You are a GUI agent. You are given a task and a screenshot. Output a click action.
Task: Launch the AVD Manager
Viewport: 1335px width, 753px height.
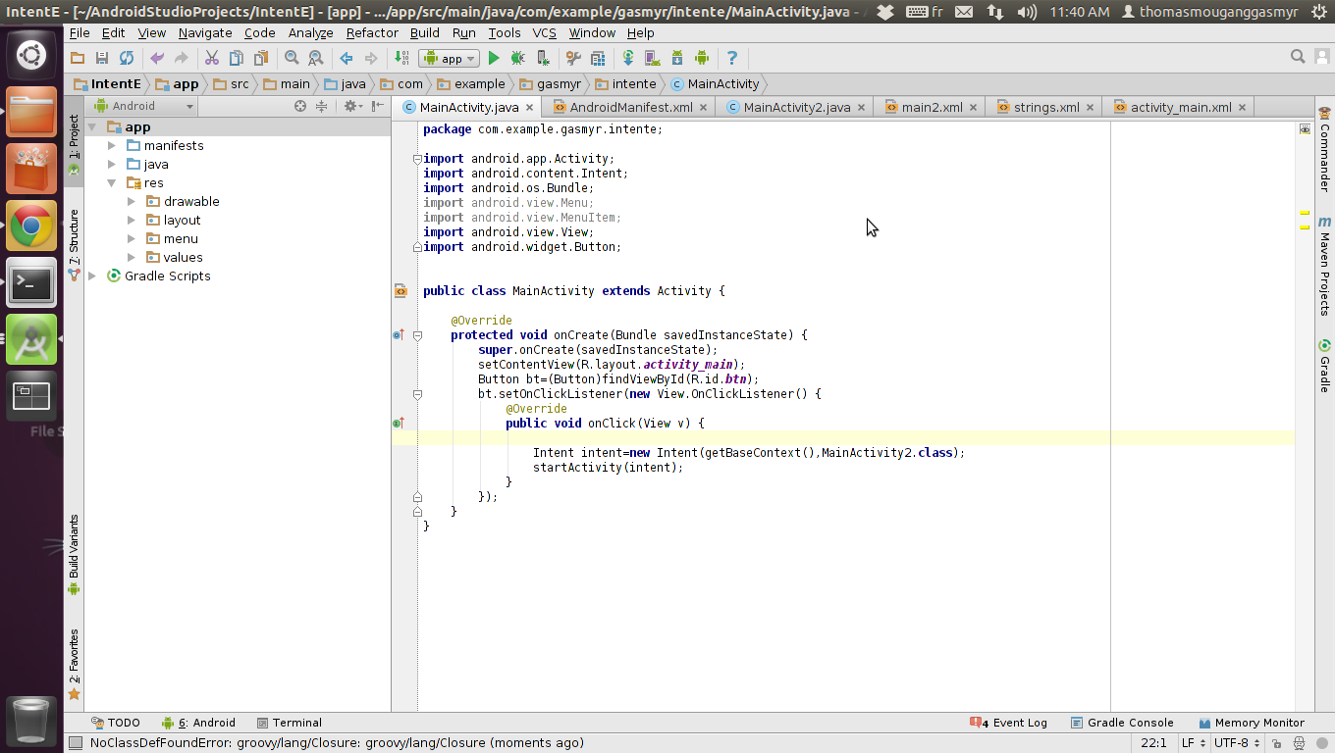coord(652,59)
